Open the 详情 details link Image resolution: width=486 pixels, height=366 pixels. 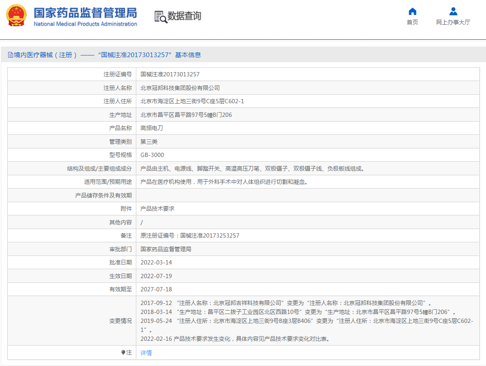(146, 353)
